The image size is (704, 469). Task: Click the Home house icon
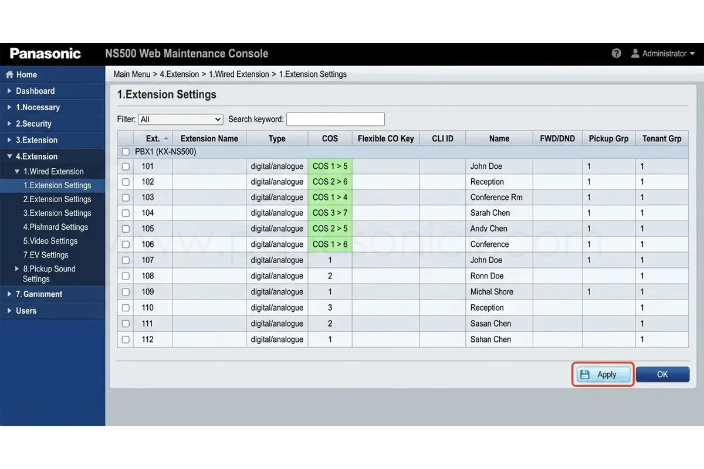9,74
